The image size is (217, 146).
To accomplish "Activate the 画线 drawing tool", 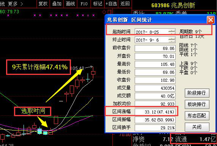I will coord(70,4).
